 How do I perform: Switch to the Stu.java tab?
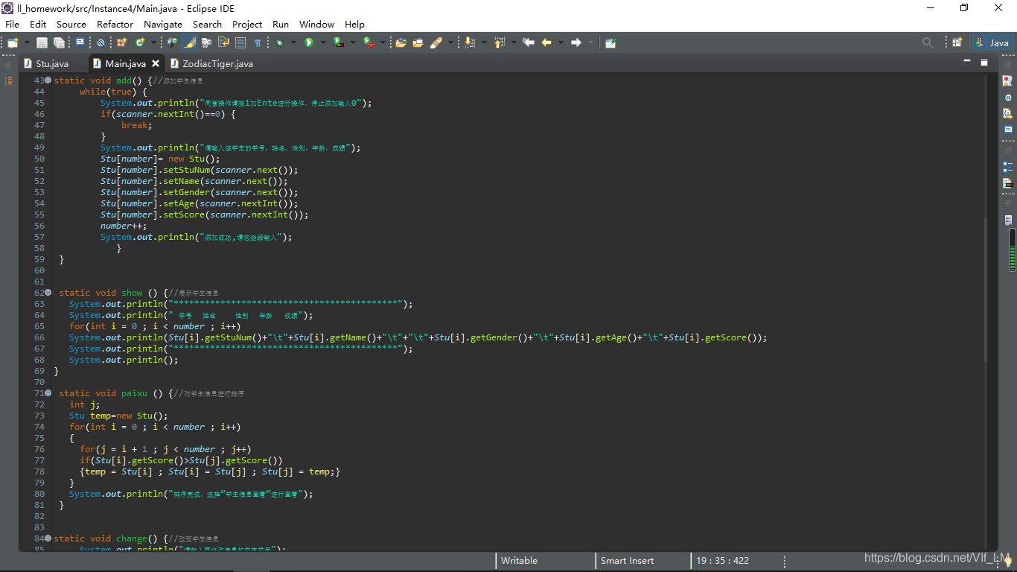pyautogui.click(x=52, y=64)
